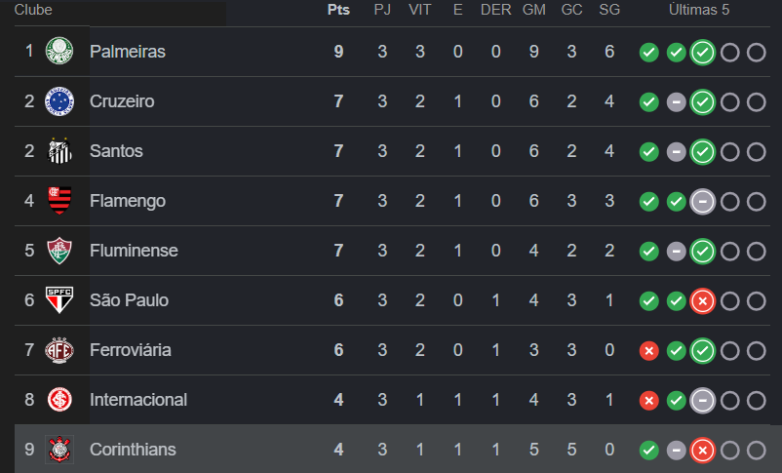Click Ferroviária's first red loss result icon

click(x=648, y=351)
